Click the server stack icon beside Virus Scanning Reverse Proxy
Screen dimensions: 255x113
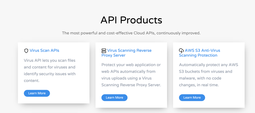[104, 51]
